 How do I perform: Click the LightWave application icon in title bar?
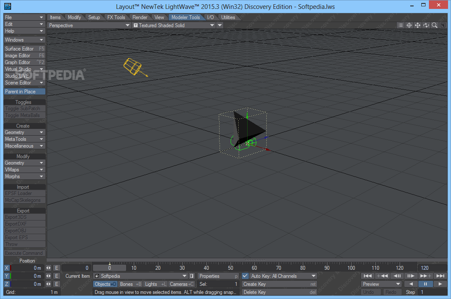pyautogui.click(x=8, y=6)
